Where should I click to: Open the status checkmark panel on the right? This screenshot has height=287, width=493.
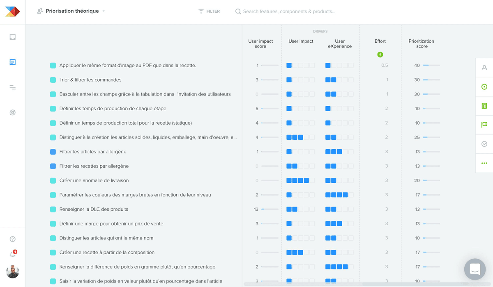(484, 144)
